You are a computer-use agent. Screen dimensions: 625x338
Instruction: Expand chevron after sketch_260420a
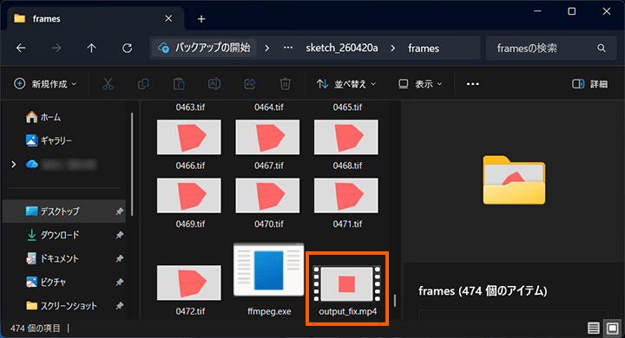pyautogui.click(x=393, y=49)
